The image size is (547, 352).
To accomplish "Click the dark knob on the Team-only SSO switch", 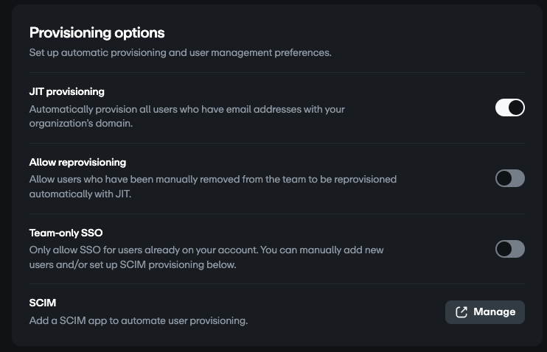I will point(504,249).
